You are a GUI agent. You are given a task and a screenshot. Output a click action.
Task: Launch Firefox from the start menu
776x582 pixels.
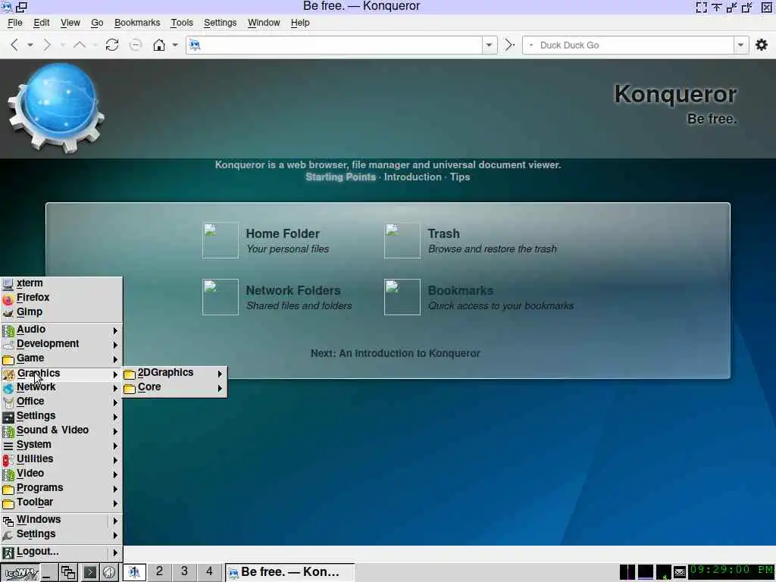tap(61, 297)
